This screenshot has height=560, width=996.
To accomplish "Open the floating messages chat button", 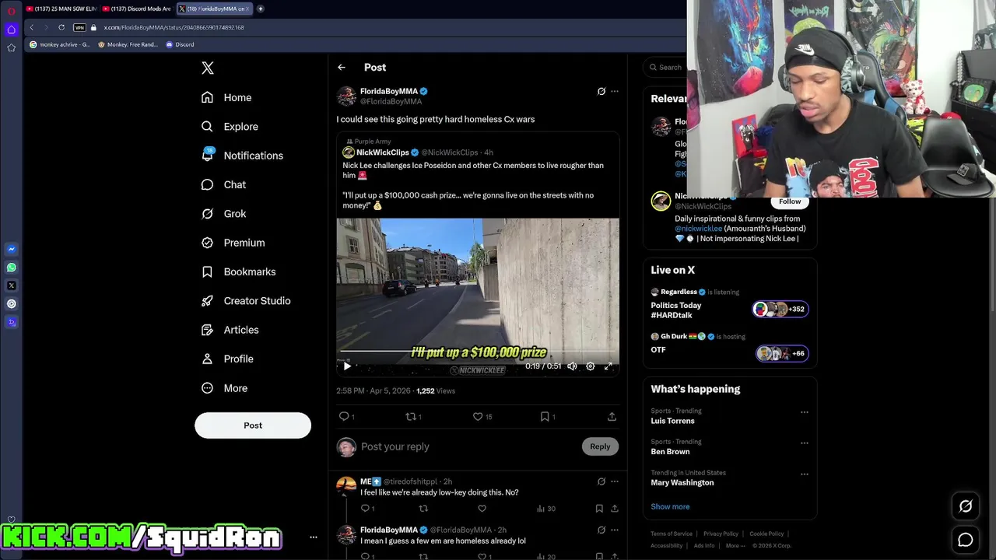I will point(966,540).
